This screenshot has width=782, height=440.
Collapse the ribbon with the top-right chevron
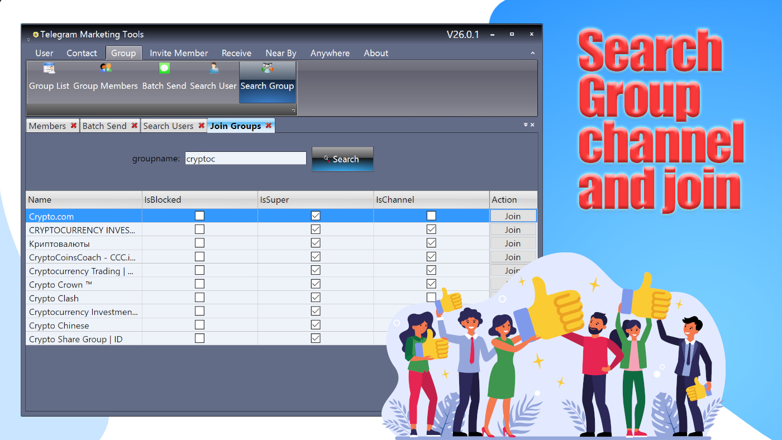[532, 53]
